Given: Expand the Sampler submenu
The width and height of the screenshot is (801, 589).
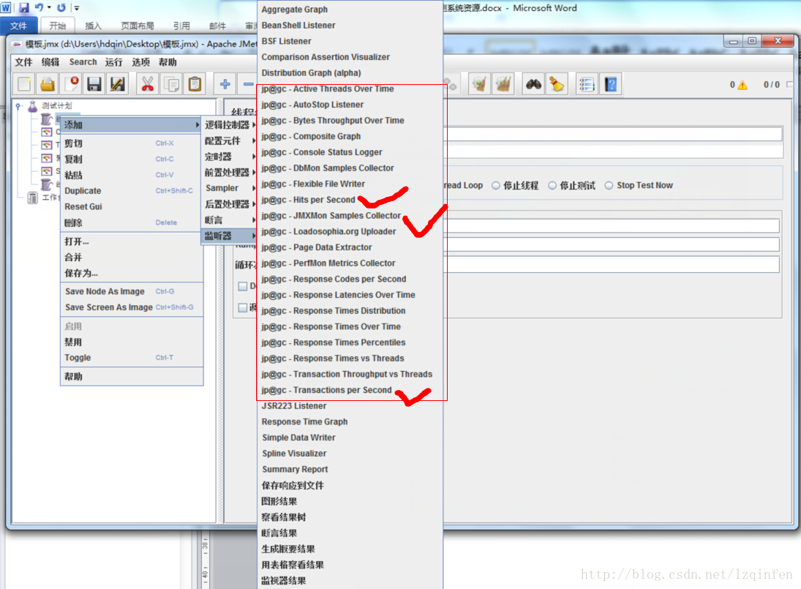Looking at the screenshot, I should [x=230, y=189].
